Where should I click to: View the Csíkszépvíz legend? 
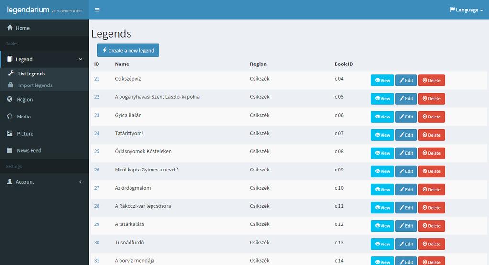pyautogui.click(x=382, y=80)
